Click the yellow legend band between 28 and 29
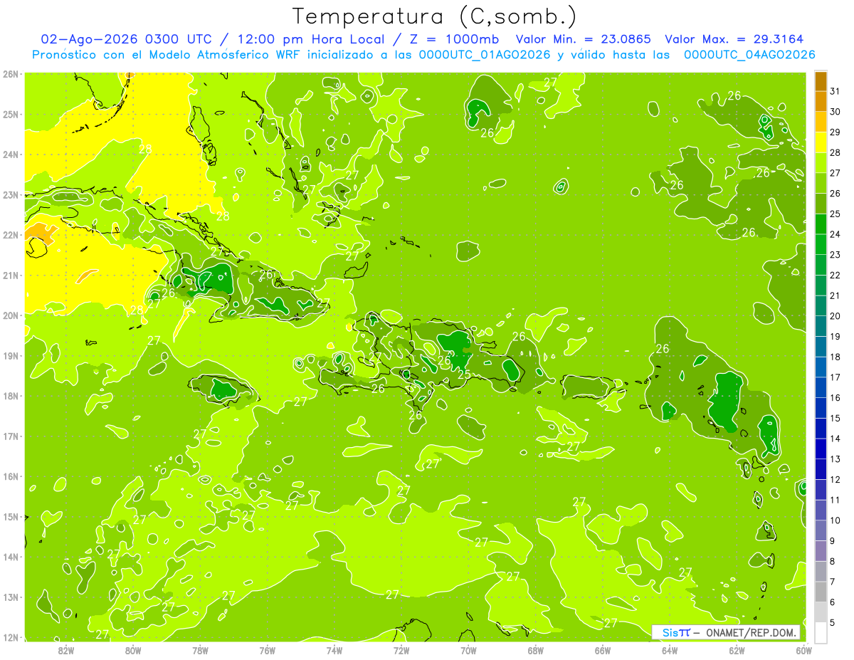854x660 pixels. (x=821, y=142)
